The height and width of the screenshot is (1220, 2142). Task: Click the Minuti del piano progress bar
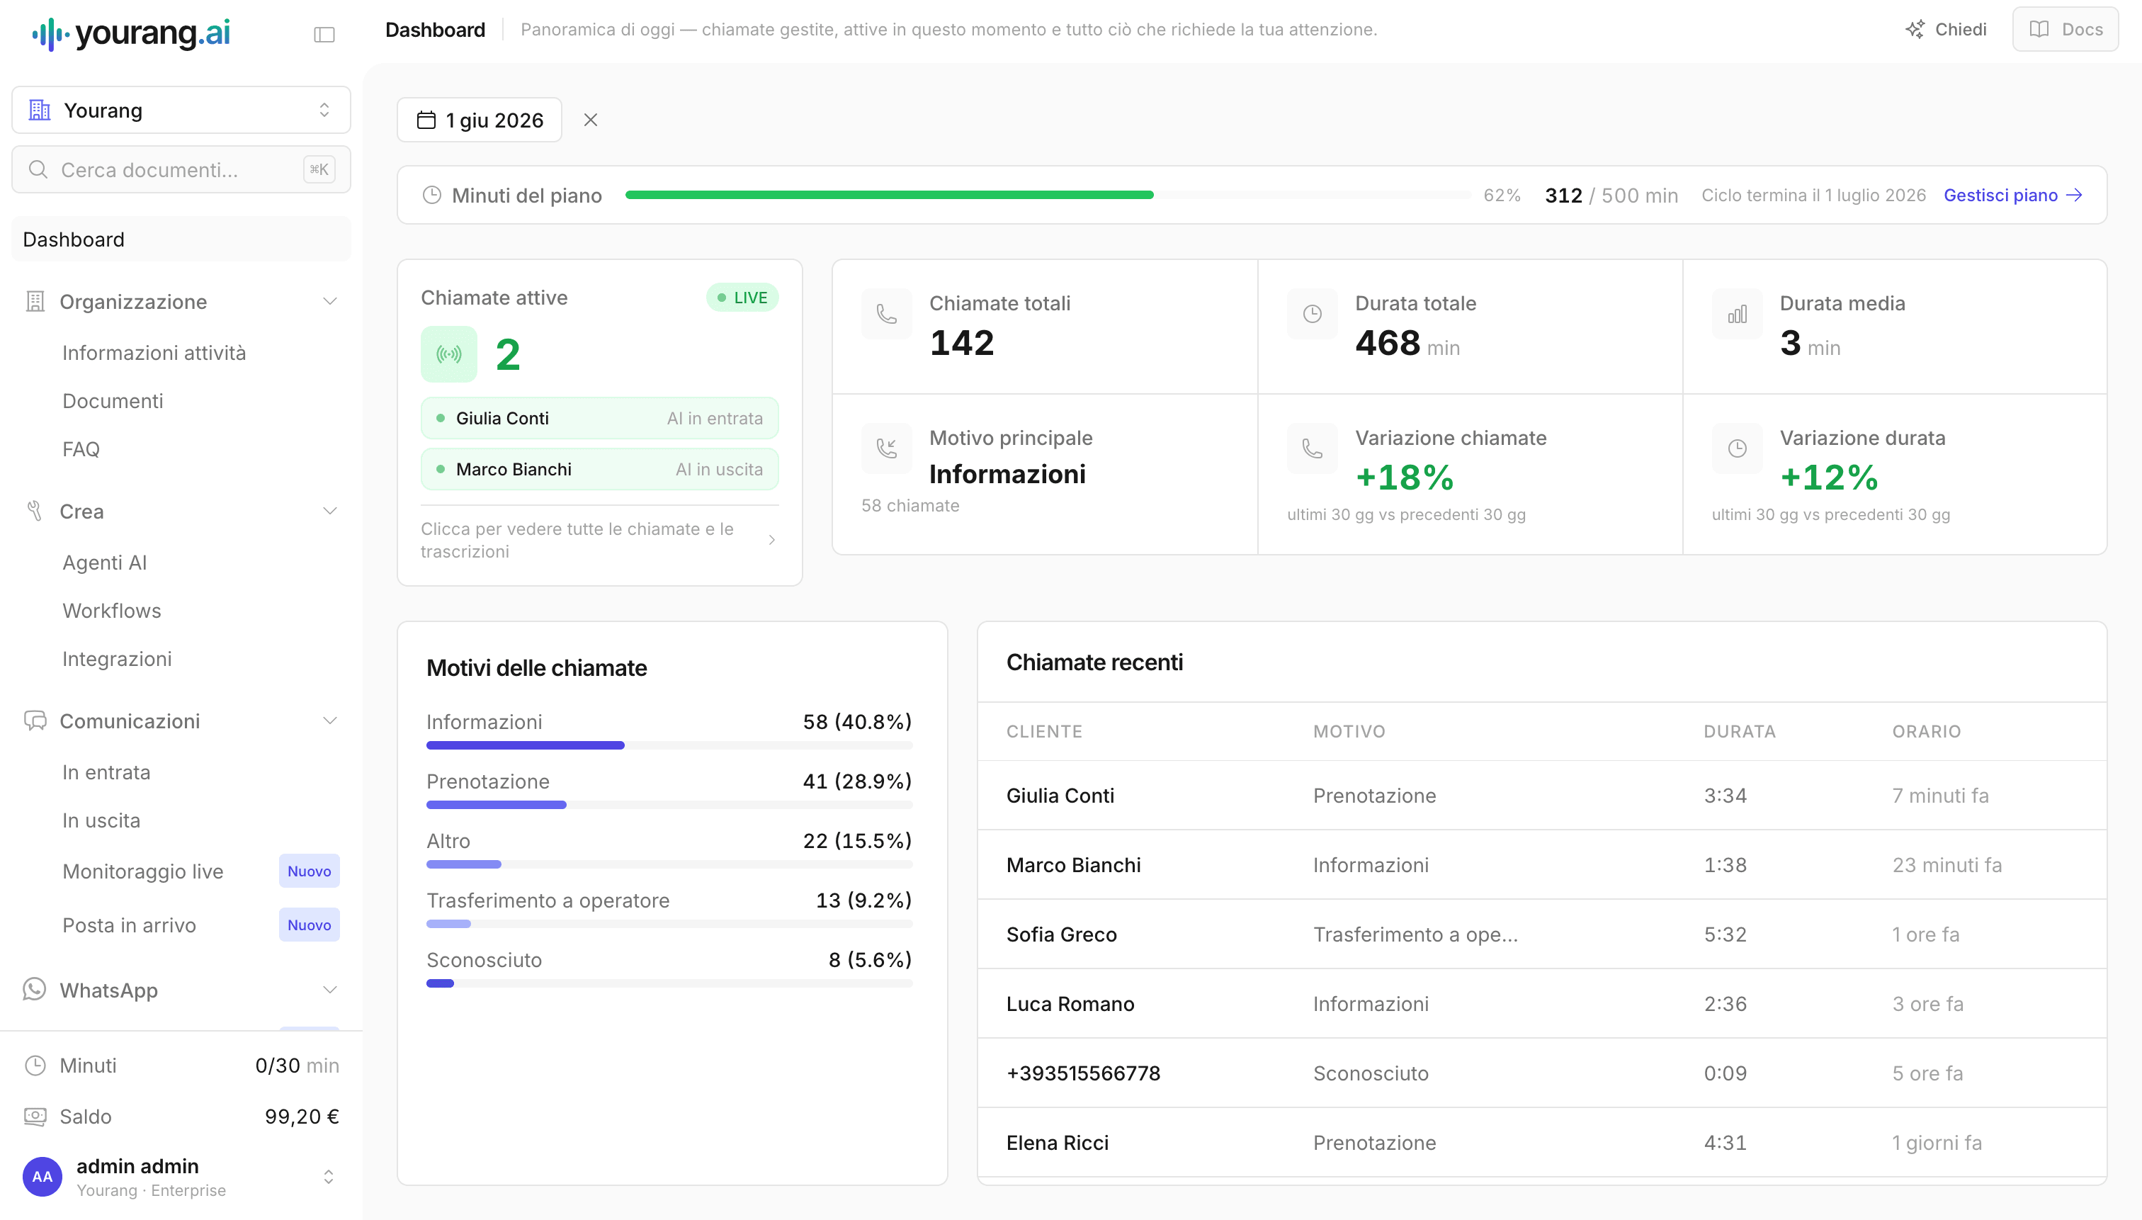(x=1047, y=196)
